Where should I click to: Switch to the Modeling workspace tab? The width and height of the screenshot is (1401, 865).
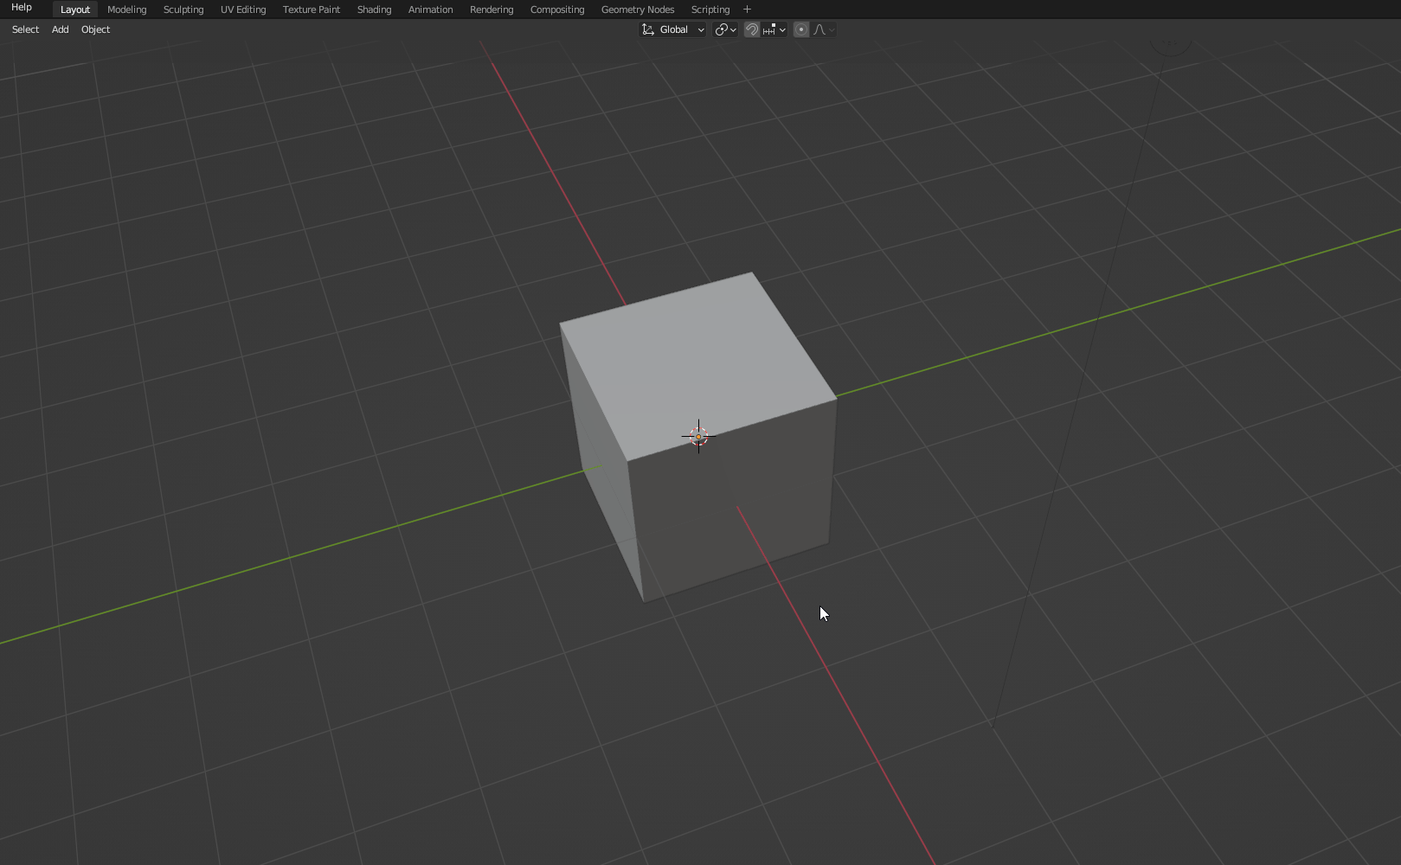(126, 10)
